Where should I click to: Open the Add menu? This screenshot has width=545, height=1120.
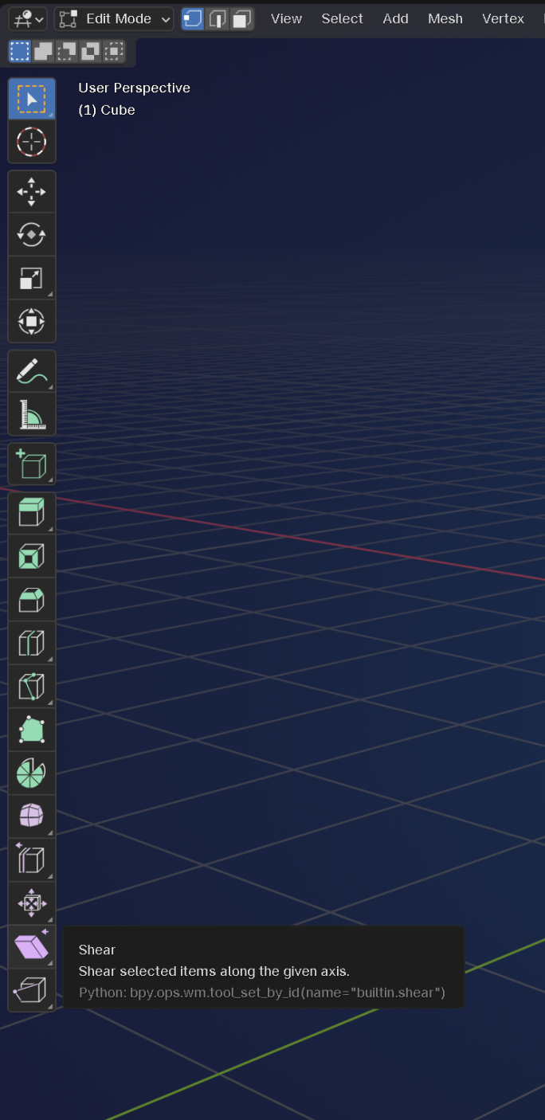[395, 18]
